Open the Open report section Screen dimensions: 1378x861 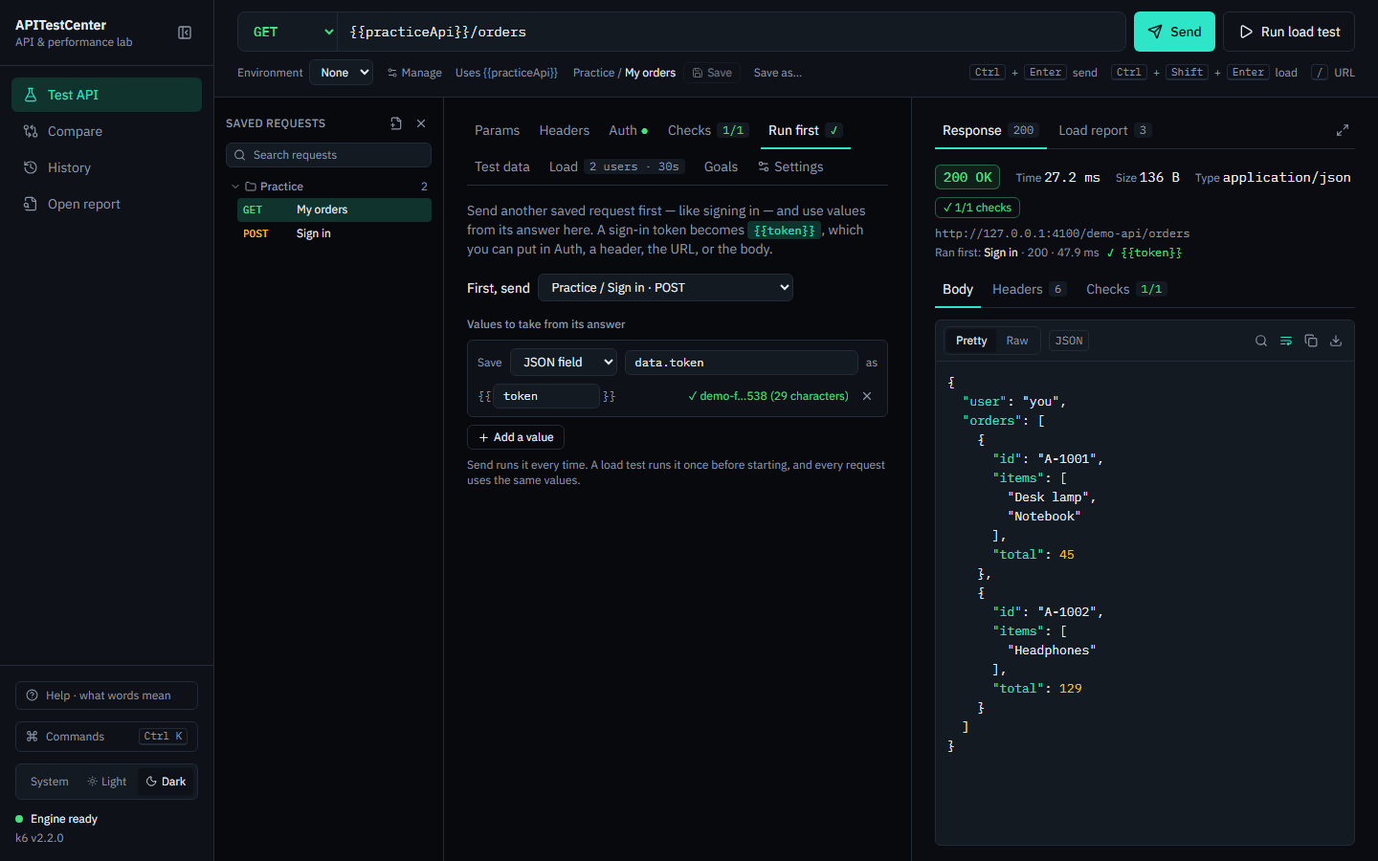(x=106, y=204)
